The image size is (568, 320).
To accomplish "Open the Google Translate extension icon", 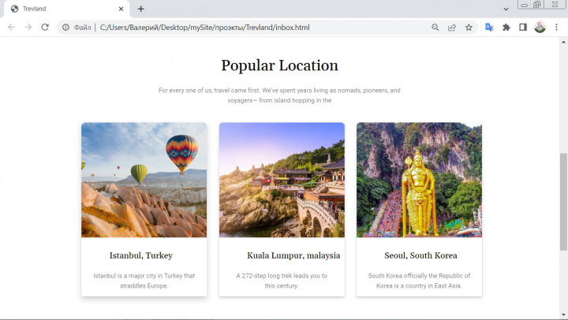I will 489,27.
